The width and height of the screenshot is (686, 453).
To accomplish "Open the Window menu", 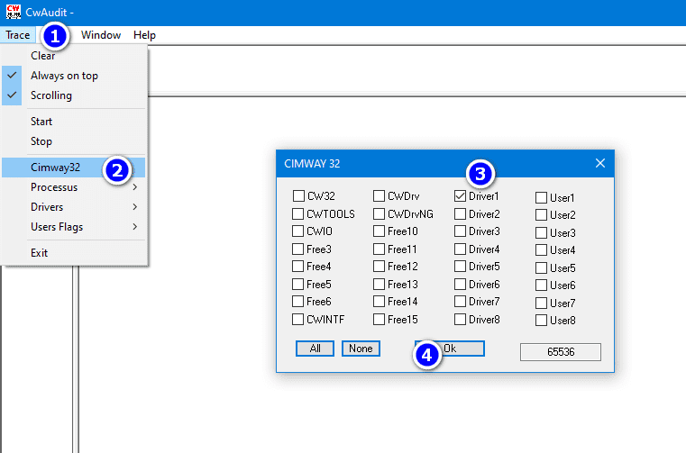I will 101,35.
